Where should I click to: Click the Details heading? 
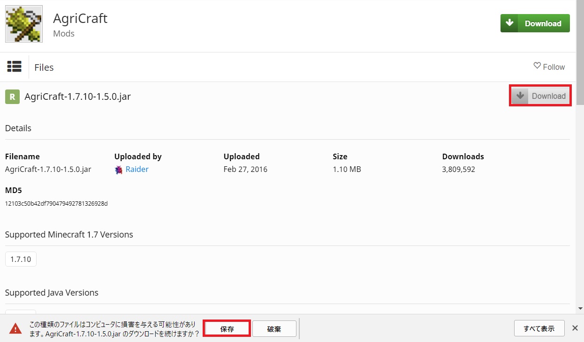tap(18, 128)
